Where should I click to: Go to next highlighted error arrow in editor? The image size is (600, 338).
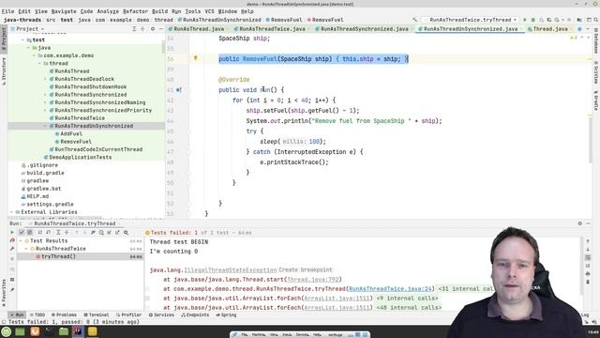click(588, 38)
